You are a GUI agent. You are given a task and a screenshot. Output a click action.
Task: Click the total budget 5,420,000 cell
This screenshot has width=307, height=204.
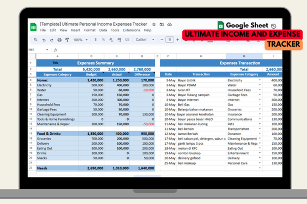91,69
